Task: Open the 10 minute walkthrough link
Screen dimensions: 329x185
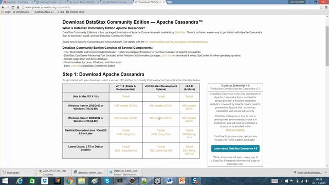Action: pyautogui.click(x=176, y=42)
